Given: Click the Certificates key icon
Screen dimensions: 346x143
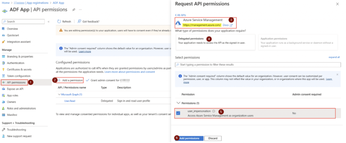Looking at the screenshot, I should click(3, 69).
